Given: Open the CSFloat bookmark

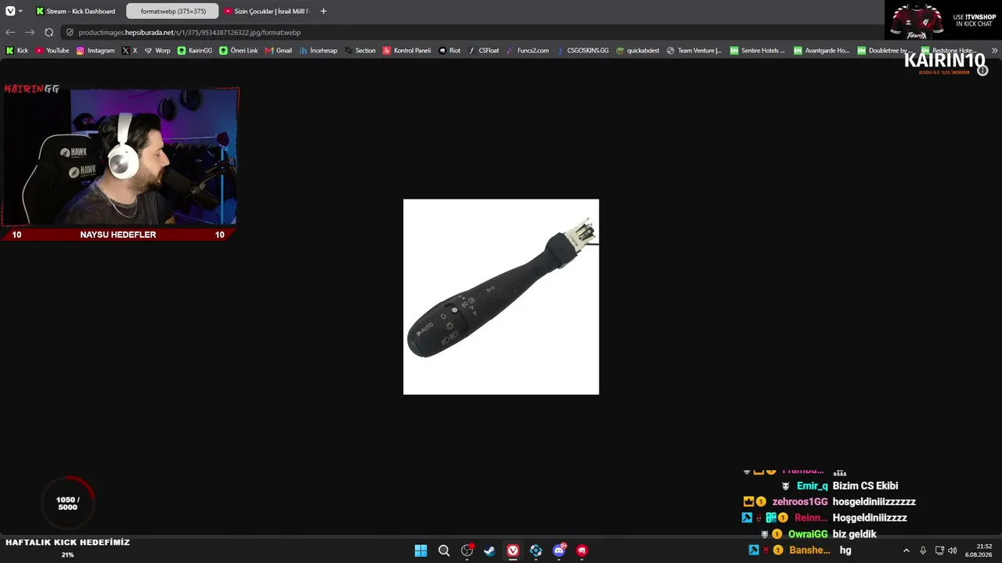Looking at the screenshot, I should click(x=484, y=50).
